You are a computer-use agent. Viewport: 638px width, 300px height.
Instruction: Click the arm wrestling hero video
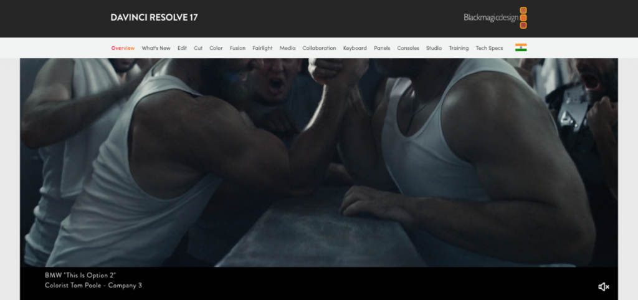coord(319,162)
